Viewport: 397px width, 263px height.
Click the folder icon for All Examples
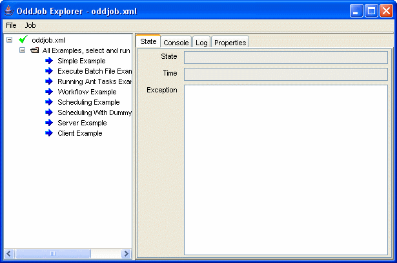[x=35, y=50]
